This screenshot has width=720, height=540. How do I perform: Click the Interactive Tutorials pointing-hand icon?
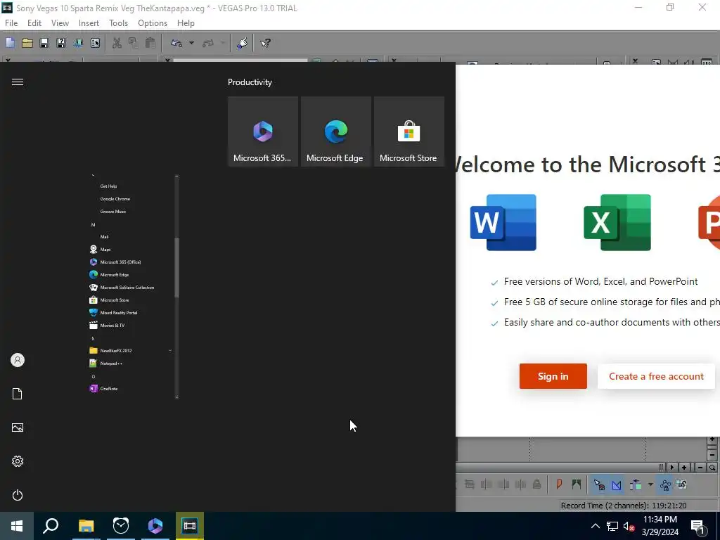coord(243,43)
